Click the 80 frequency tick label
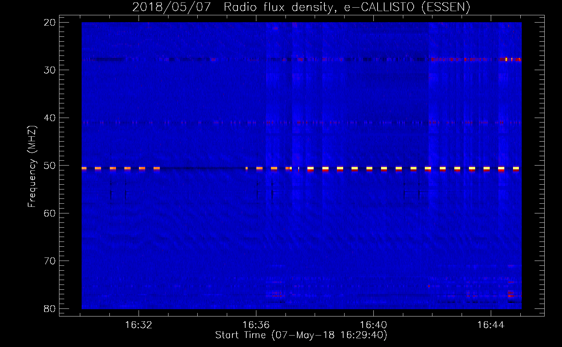Screen dimensions: 562x347 [x=50, y=309]
